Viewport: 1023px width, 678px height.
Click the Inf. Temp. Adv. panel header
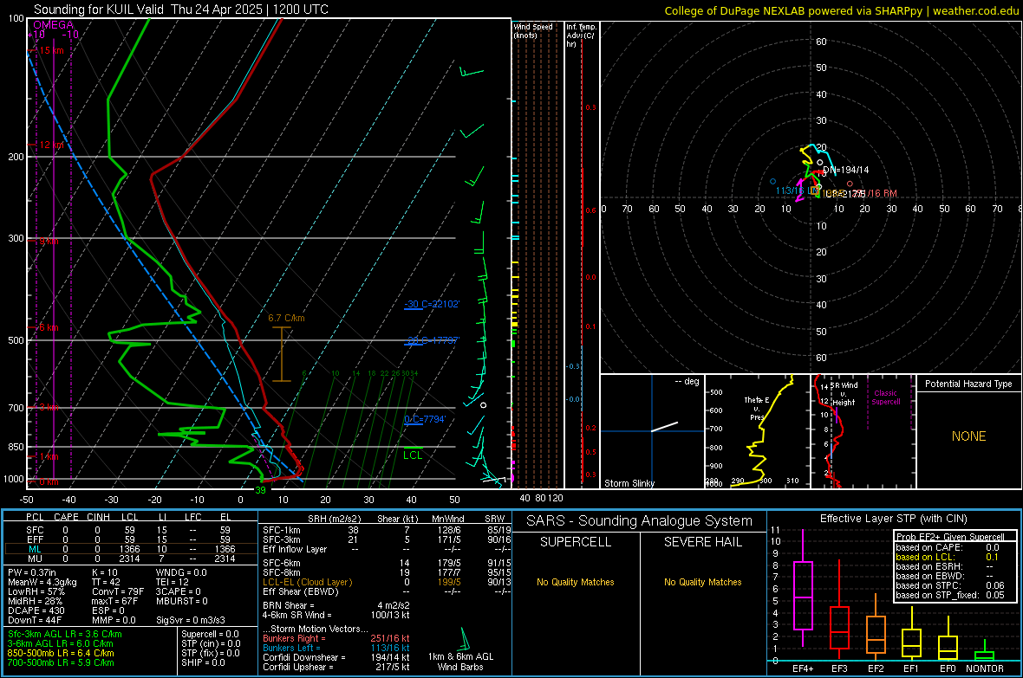[x=581, y=36]
